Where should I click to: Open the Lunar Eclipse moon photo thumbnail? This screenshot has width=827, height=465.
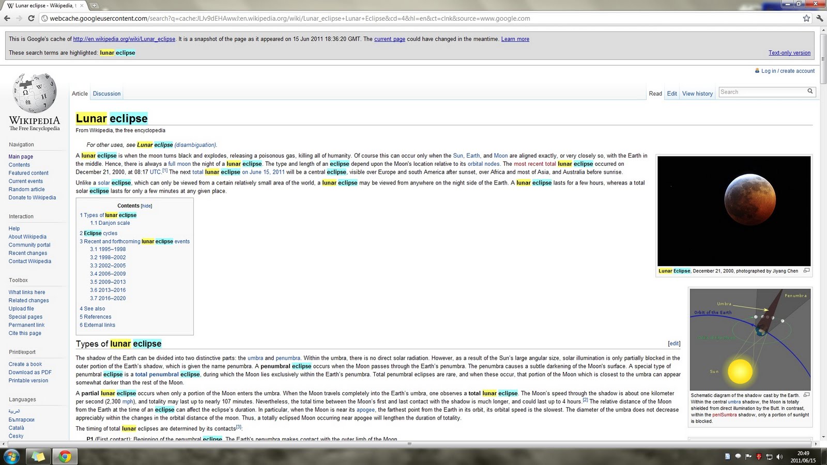pyautogui.click(x=734, y=211)
